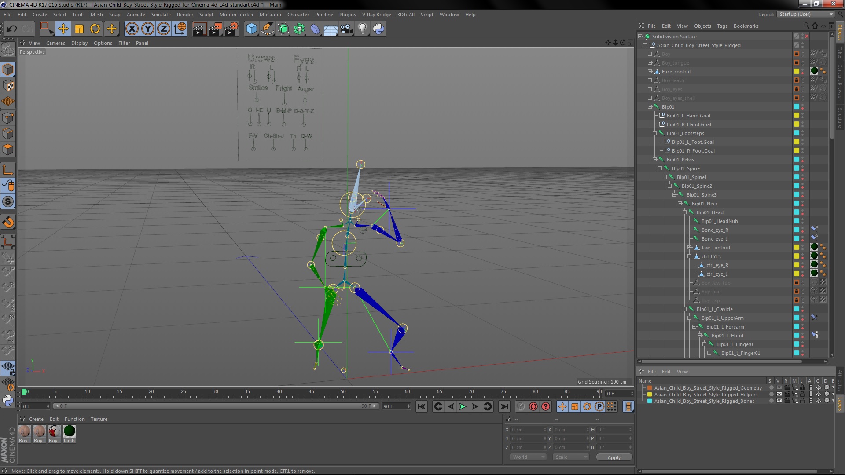Click the floor/environment icon
Viewport: 845px width, 475px height.
click(x=331, y=29)
